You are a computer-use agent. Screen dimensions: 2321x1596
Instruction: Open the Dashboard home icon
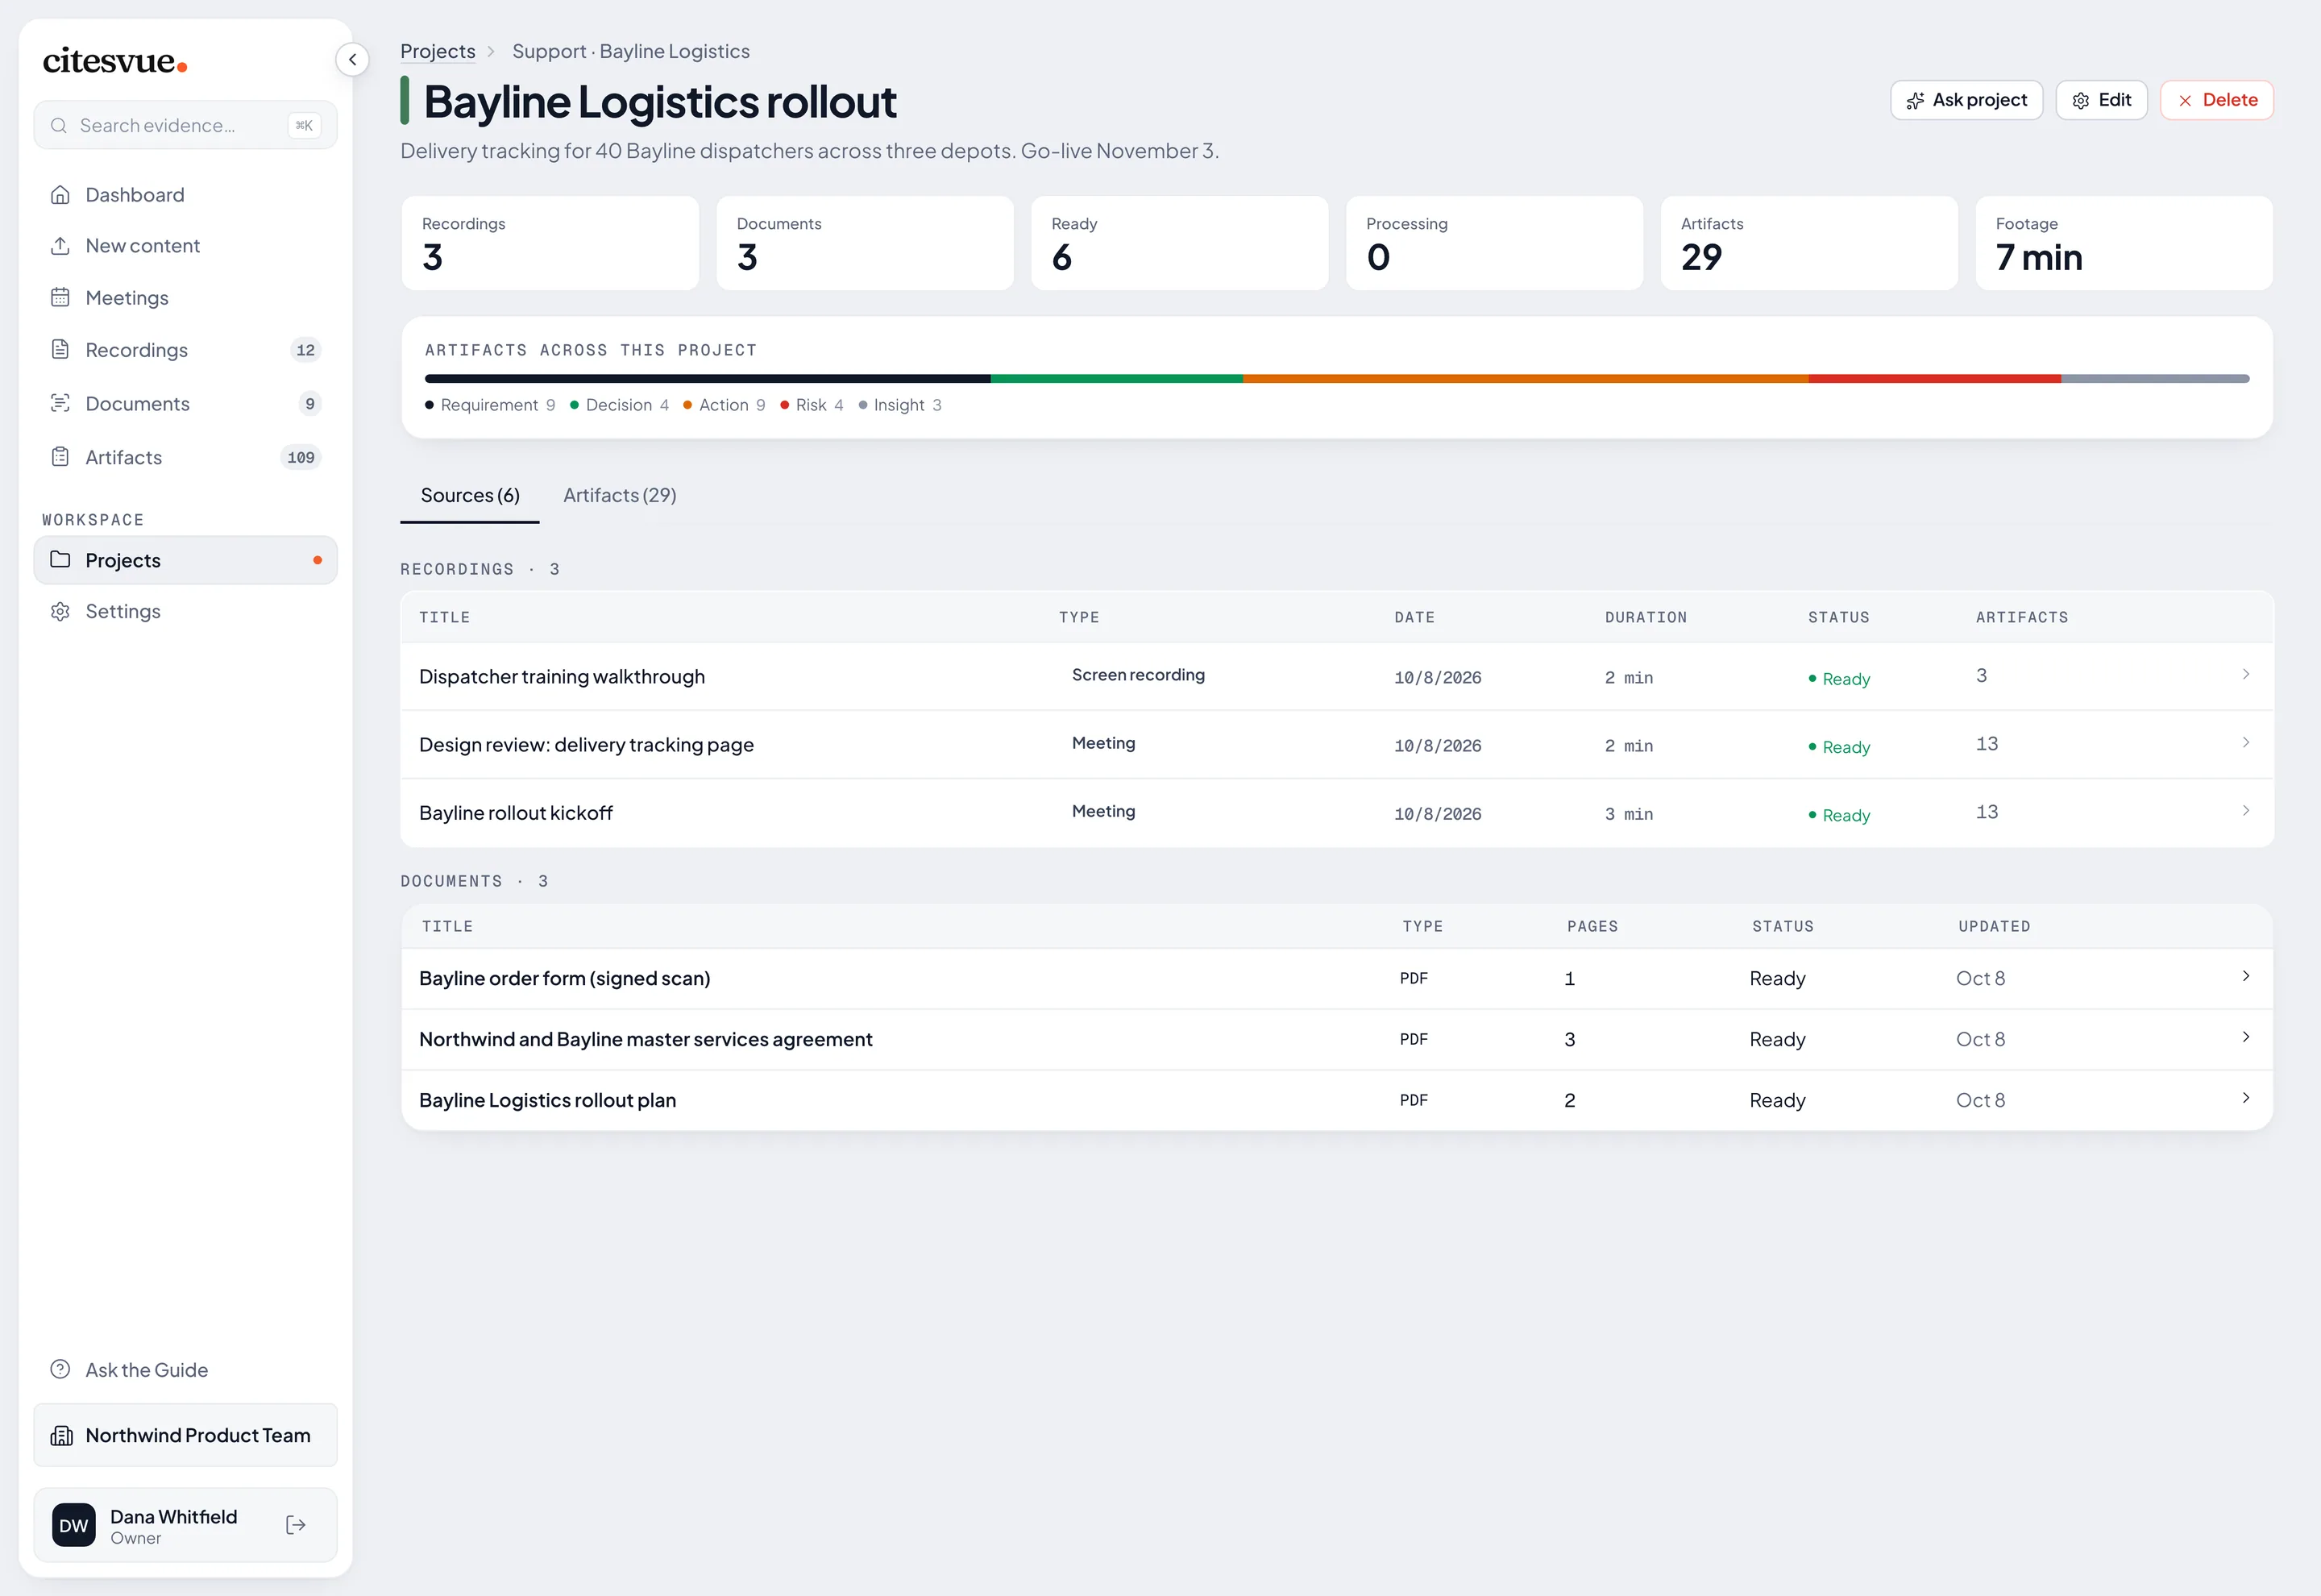coord(60,195)
